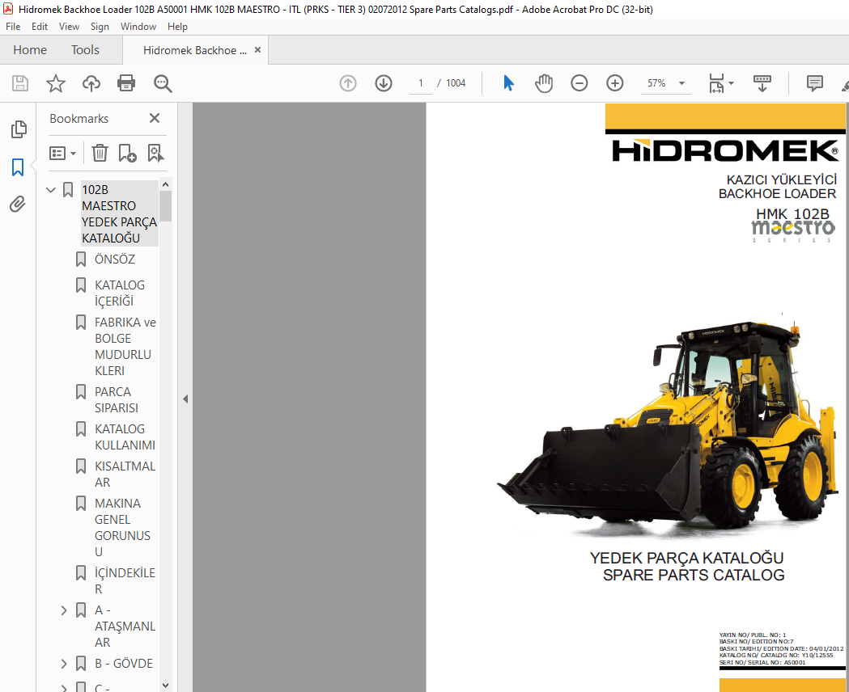
Task: Open MAKINA GENEL GORUNUSU bookmark
Action: click(x=122, y=528)
